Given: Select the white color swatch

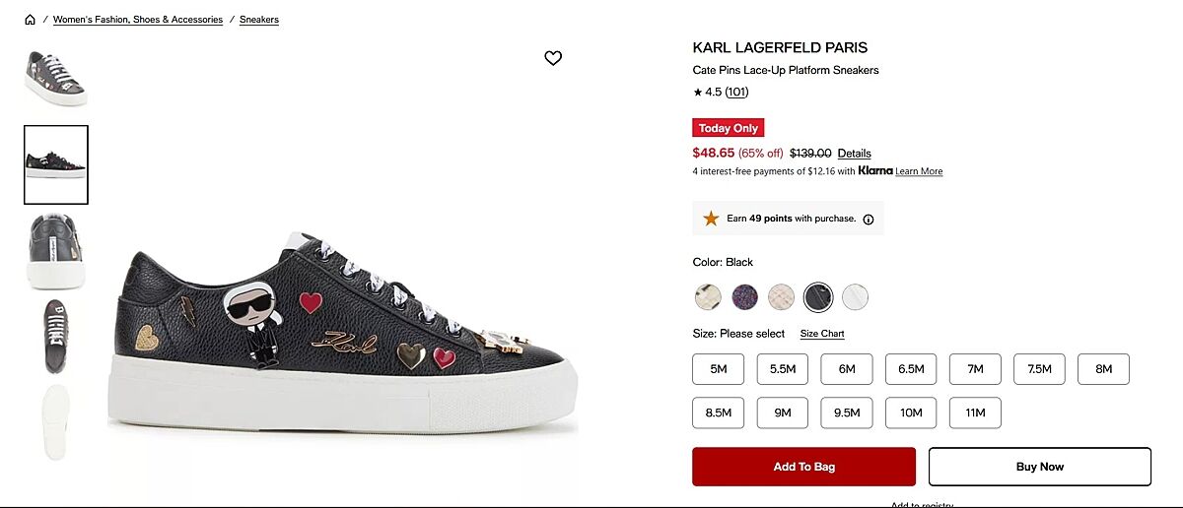Looking at the screenshot, I should point(856,296).
